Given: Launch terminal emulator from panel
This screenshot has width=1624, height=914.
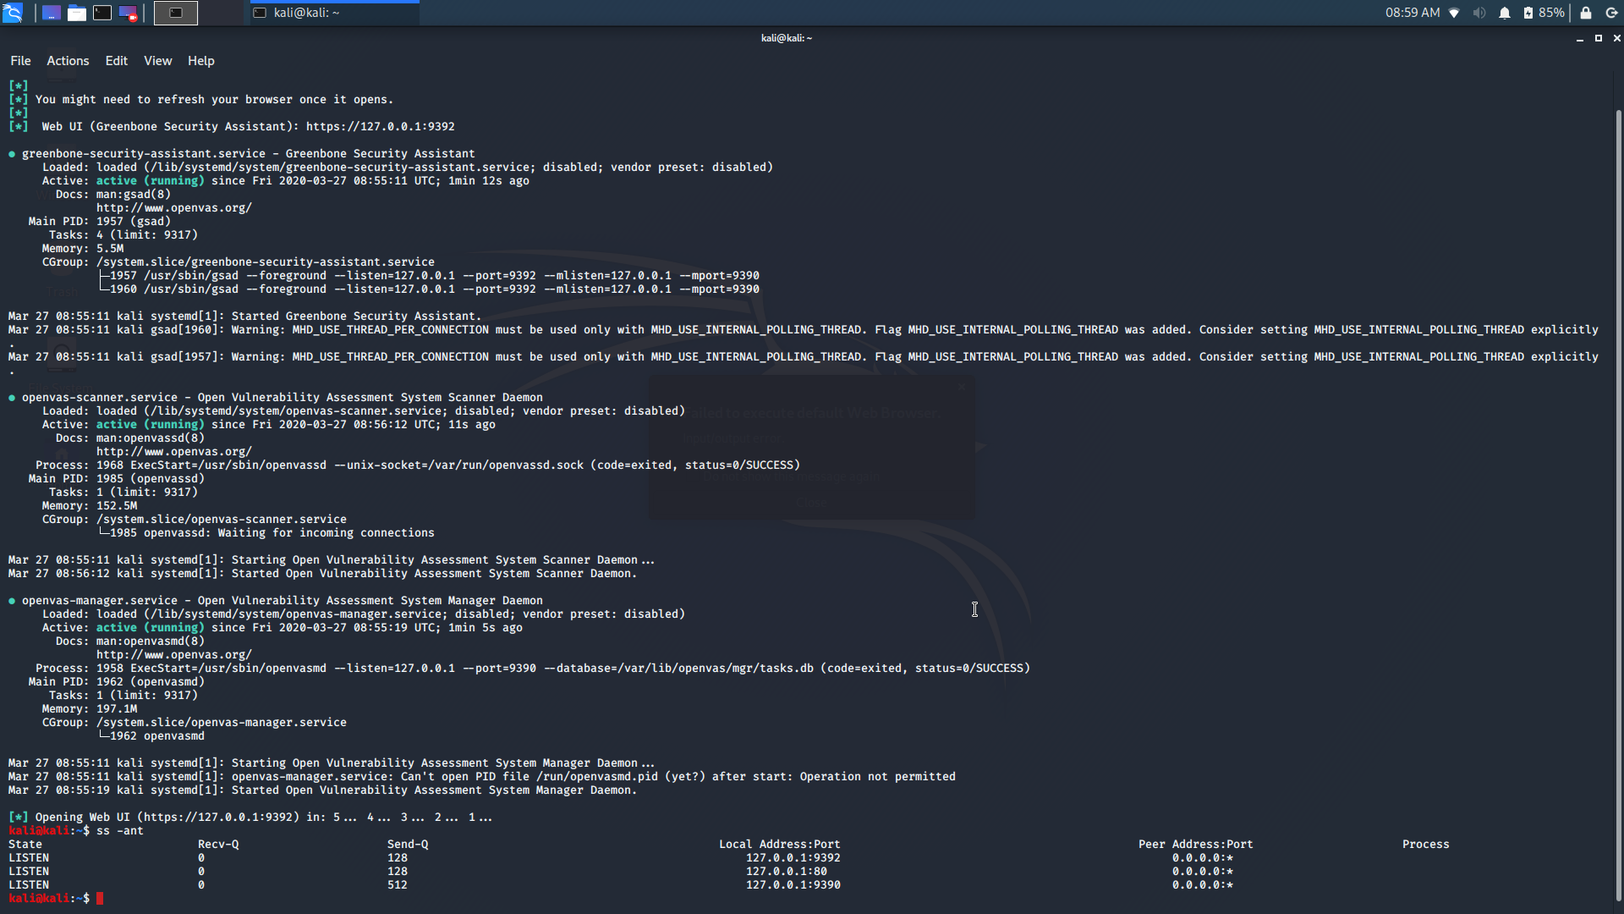Looking at the screenshot, I should 102,13.
